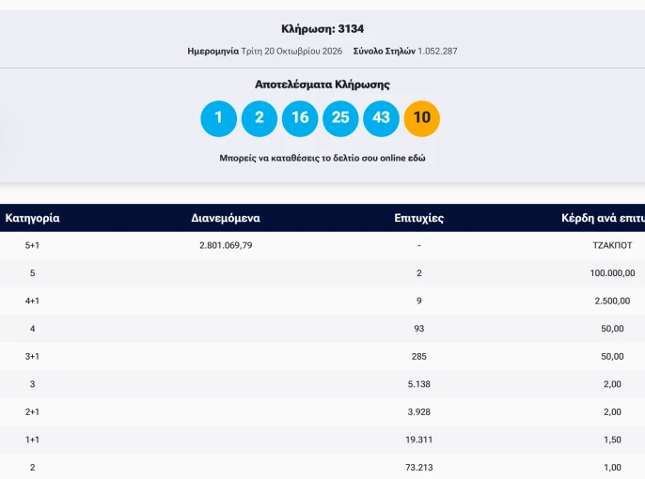
Task: Select the 2+1 category cell
Action: (32, 411)
